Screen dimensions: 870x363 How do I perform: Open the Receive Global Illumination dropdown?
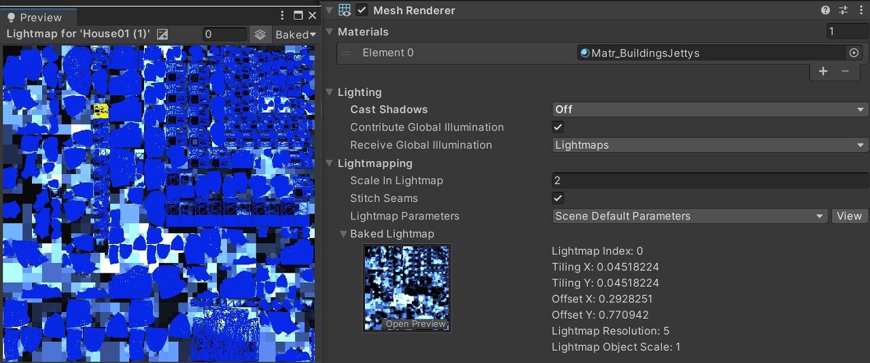[710, 145]
